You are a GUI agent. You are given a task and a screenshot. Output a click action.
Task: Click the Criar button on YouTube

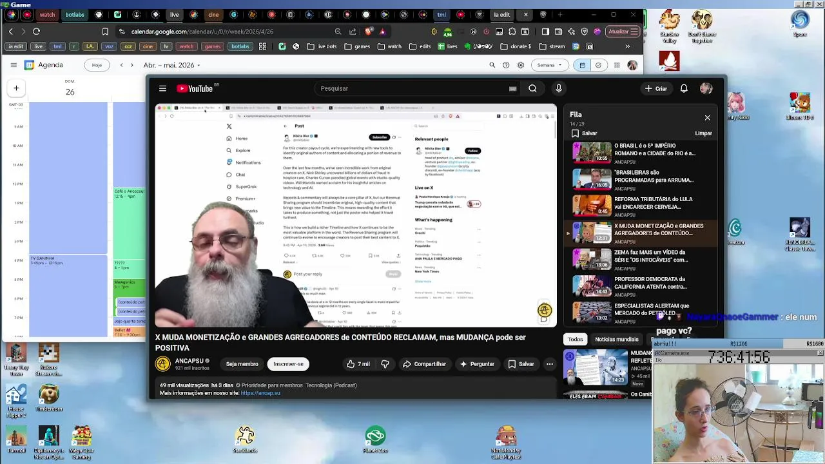coord(656,88)
